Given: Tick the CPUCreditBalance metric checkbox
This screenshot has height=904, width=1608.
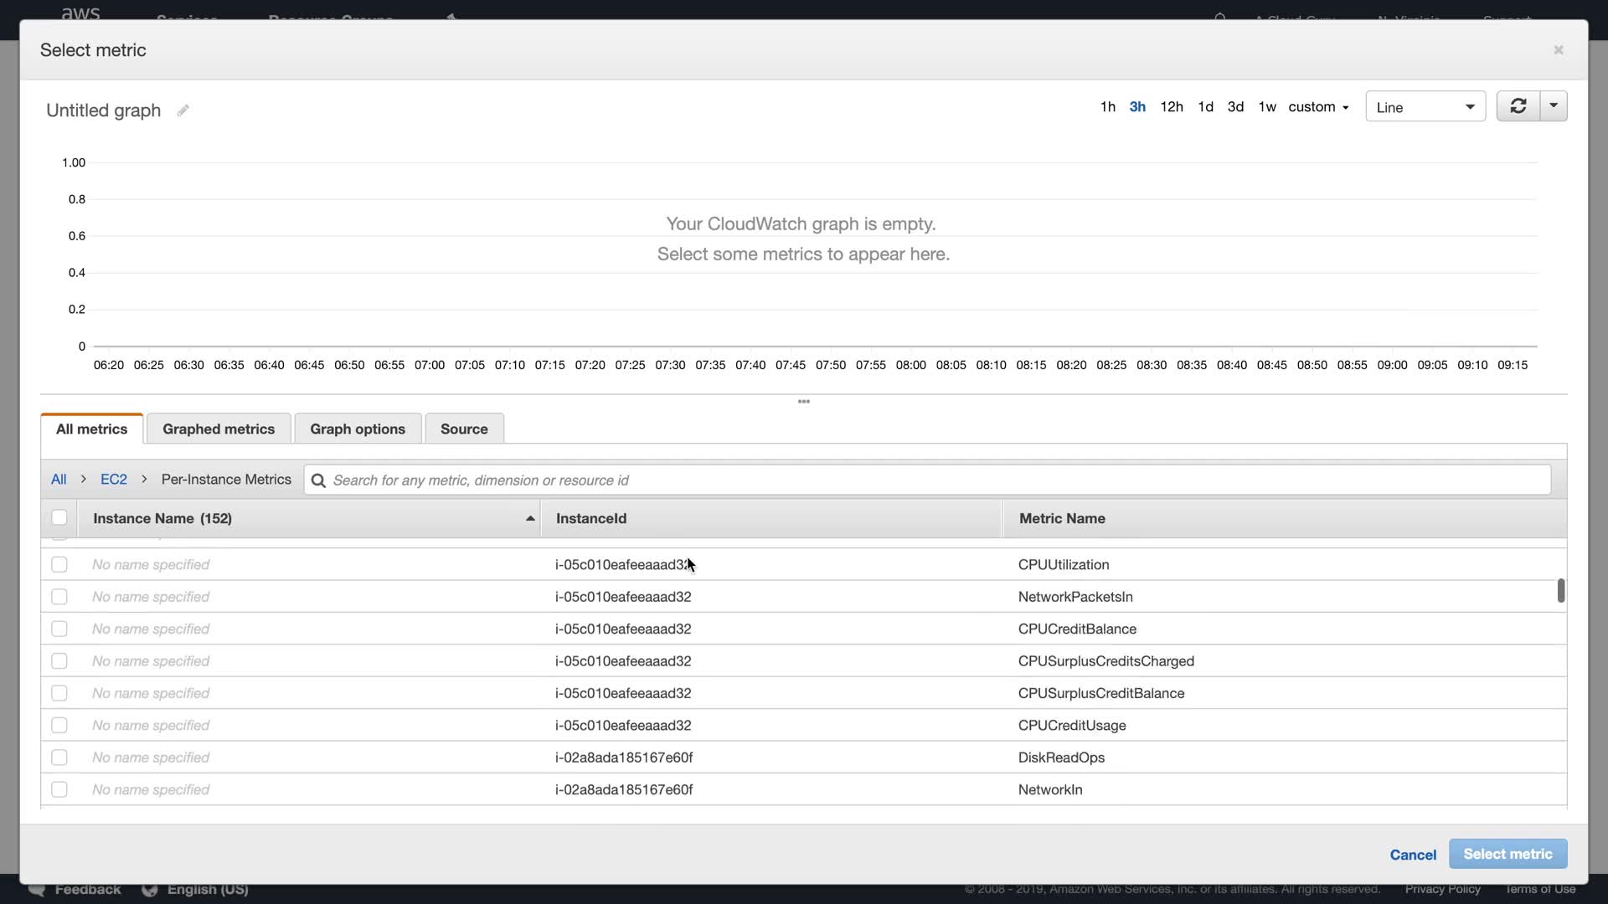Looking at the screenshot, I should (x=59, y=629).
